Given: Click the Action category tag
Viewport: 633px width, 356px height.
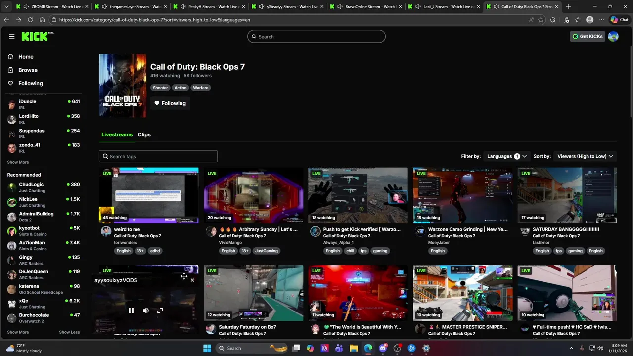Looking at the screenshot, I should click(x=181, y=88).
